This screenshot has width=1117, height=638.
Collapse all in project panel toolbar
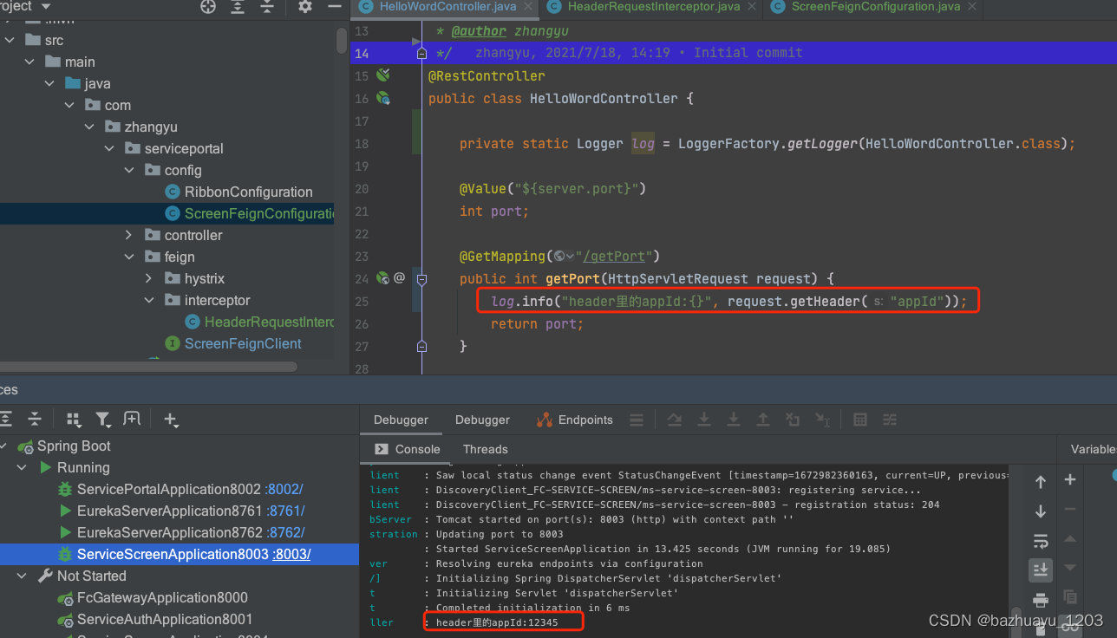(x=267, y=7)
